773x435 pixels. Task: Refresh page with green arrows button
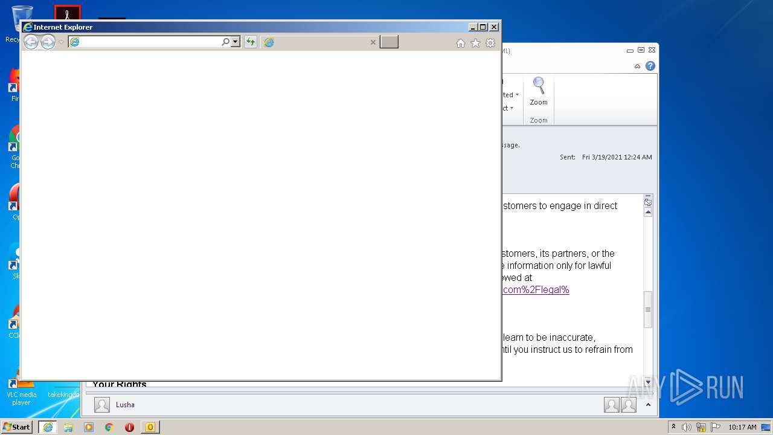coord(250,42)
